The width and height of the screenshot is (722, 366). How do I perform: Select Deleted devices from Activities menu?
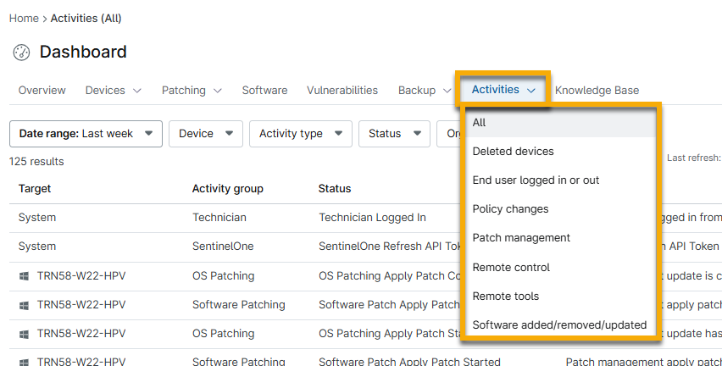tap(513, 151)
